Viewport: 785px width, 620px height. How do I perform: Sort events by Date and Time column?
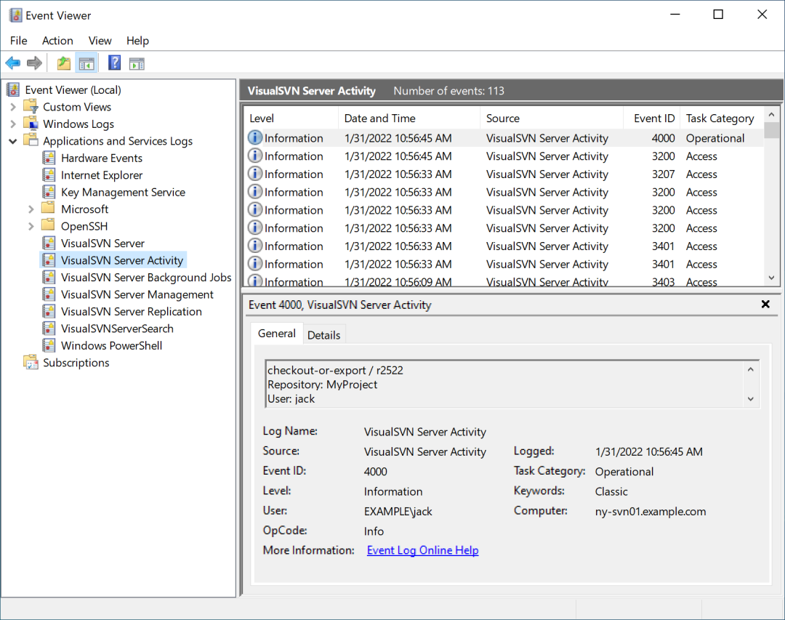[x=409, y=118]
